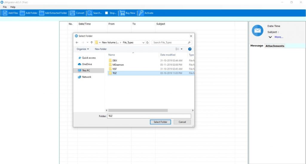Click the envelope mail icon in preview panel

(x=257, y=31)
